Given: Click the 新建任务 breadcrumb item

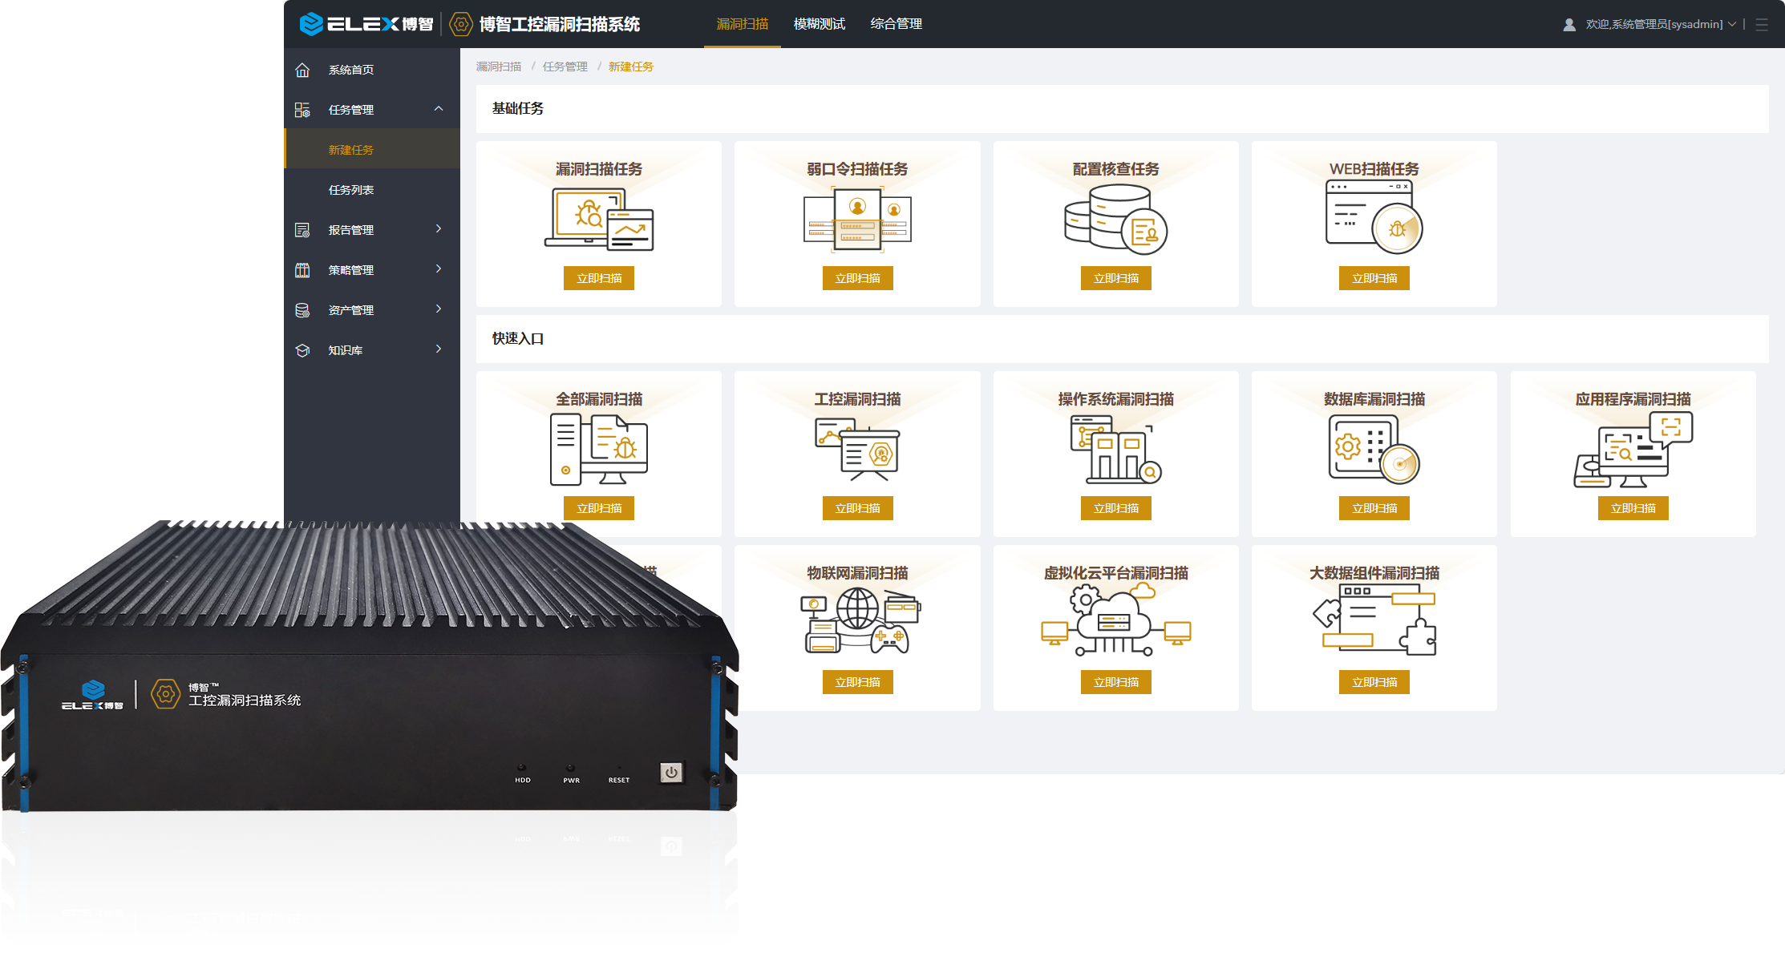Looking at the screenshot, I should tap(631, 67).
